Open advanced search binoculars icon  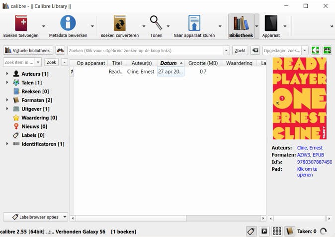point(60,50)
